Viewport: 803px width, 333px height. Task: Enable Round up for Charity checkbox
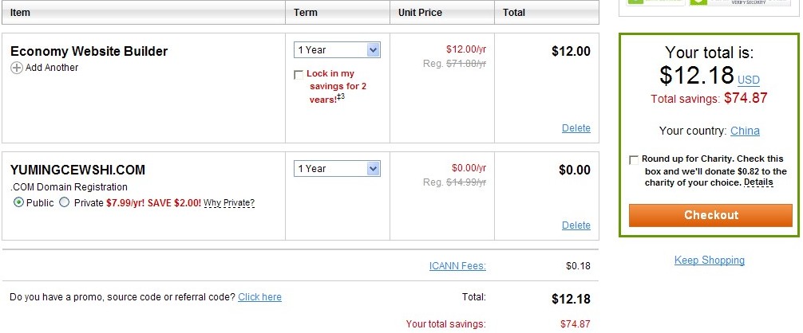[x=634, y=160]
